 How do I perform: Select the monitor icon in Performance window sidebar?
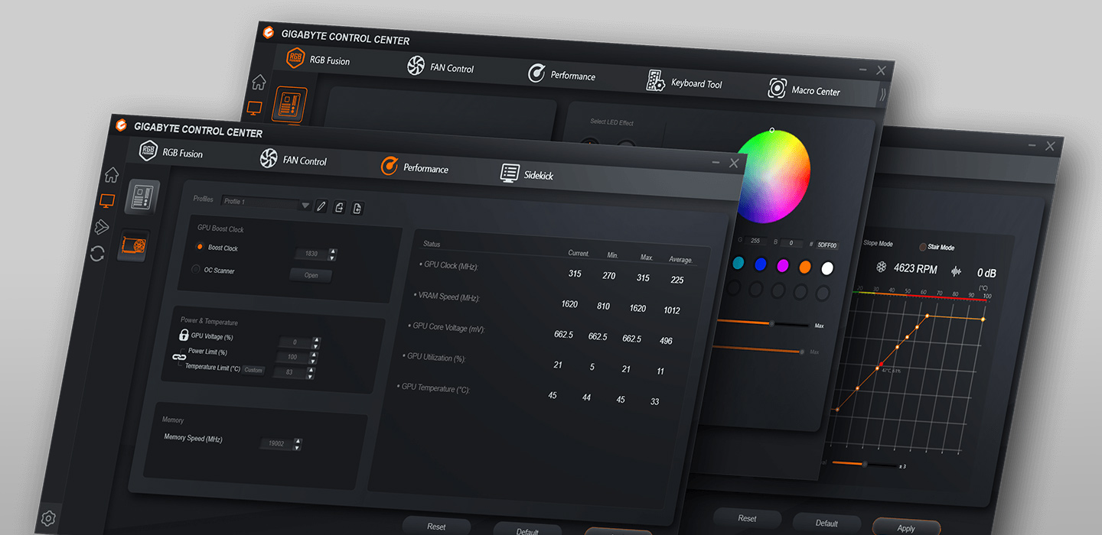[x=108, y=201]
